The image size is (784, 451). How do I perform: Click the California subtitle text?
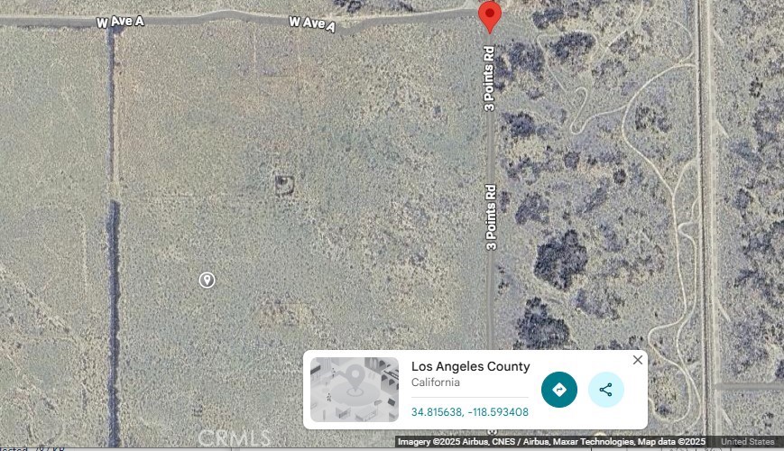tap(436, 382)
